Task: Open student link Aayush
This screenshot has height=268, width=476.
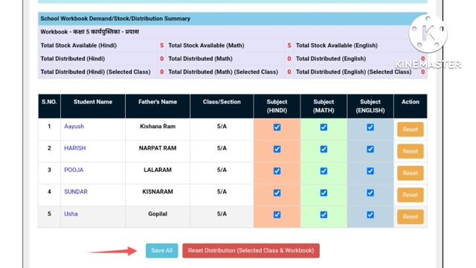Action: 74,127
